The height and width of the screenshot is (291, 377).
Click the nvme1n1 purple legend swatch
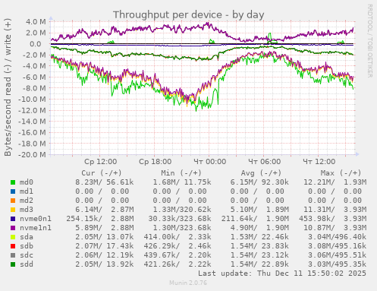pyautogui.click(x=13, y=228)
